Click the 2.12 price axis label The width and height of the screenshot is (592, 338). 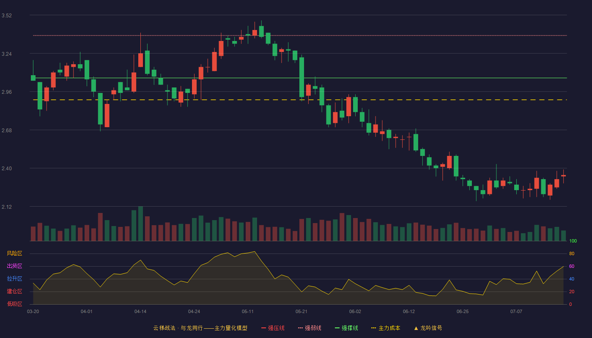tap(7, 207)
